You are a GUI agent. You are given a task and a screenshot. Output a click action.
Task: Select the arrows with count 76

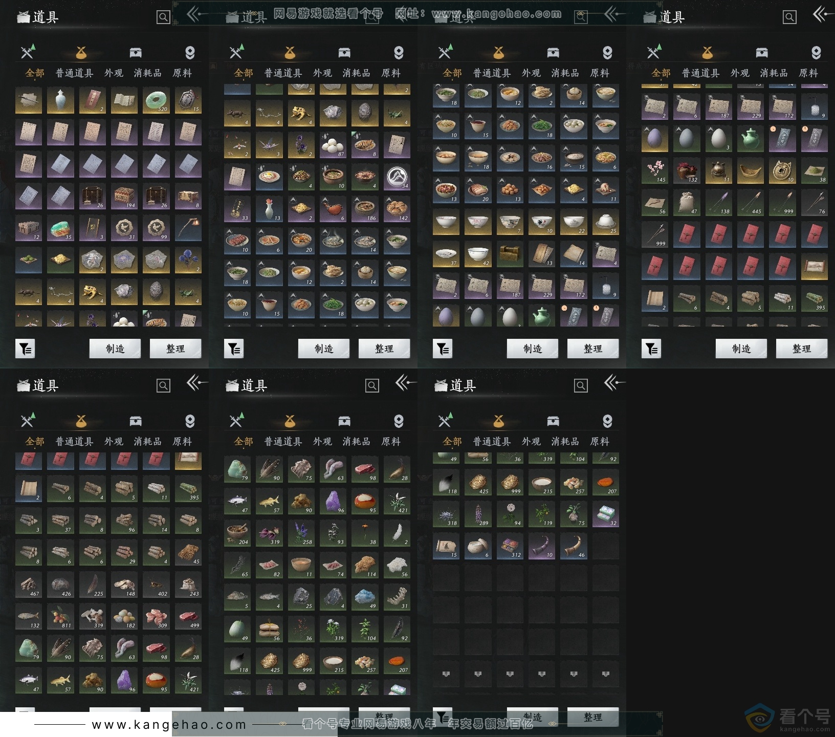click(x=815, y=203)
